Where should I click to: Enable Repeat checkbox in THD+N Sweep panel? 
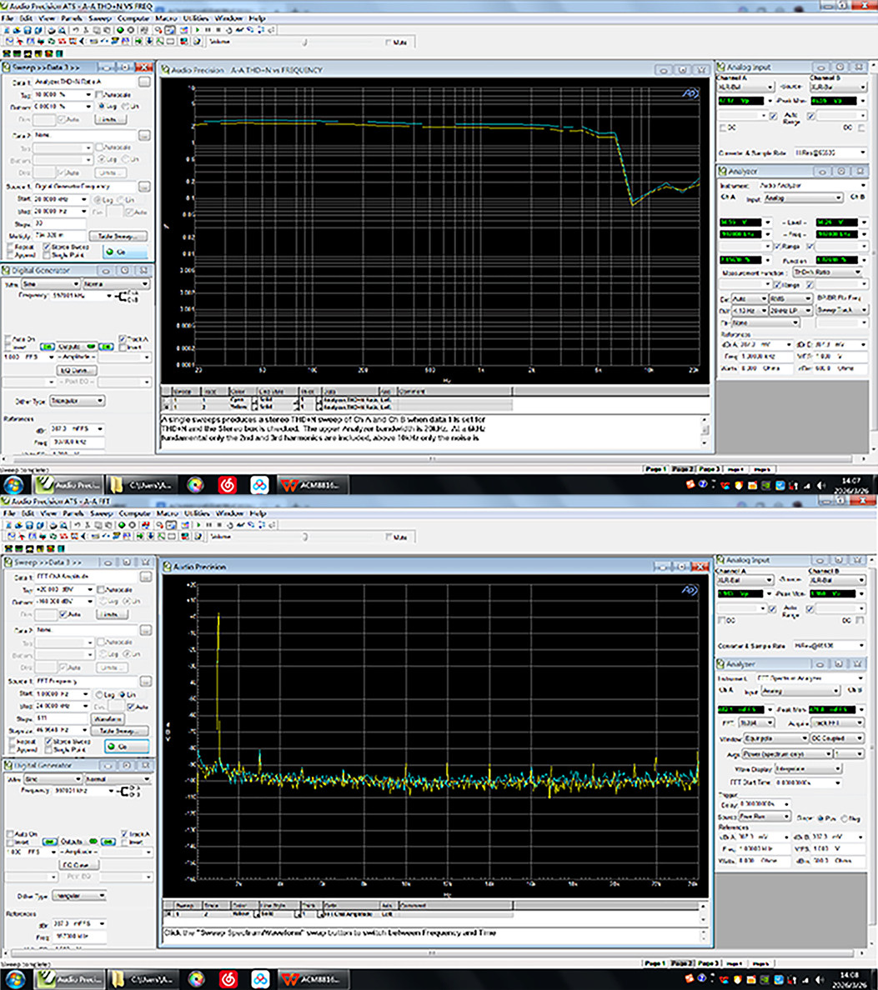[x=9, y=246]
